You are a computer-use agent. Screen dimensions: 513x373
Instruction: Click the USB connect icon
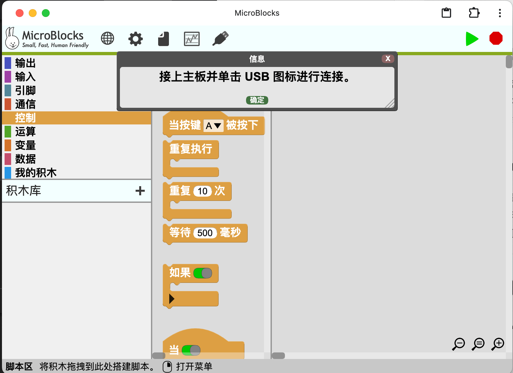221,39
